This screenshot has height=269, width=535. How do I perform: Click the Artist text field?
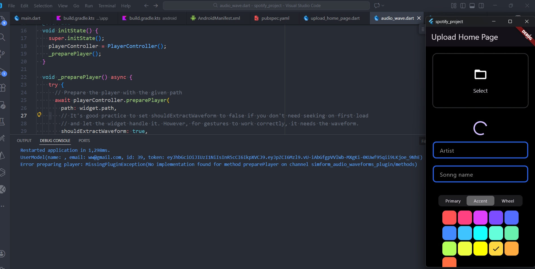(x=480, y=150)
